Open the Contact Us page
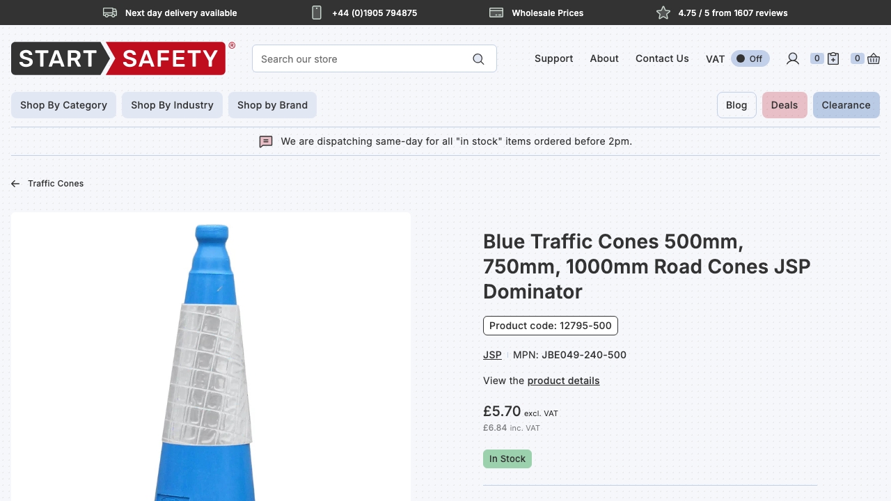The width and height of the screenshot is (891, 501). (662, 58)
